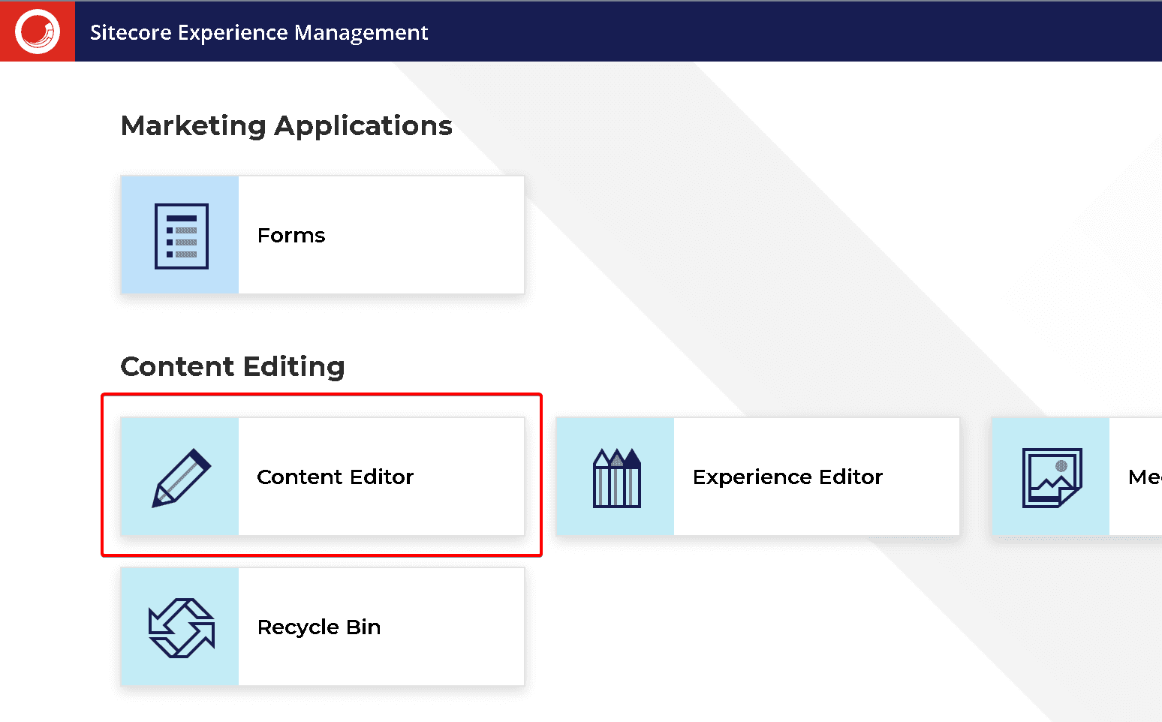Image resolution: width=1162 pixels, height=722 pixels.
Task: Open Recycle Bin via its text label
Action: tap(319, 627)
